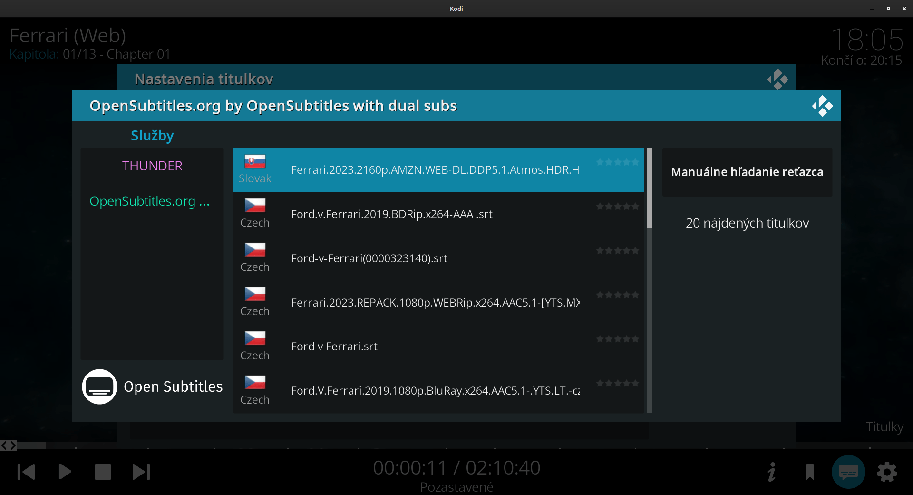Choose the Slovak Ferrari.2023.2160p.AMZN subtitle
This screenshot has width=913, height=495.
point(438,170)
